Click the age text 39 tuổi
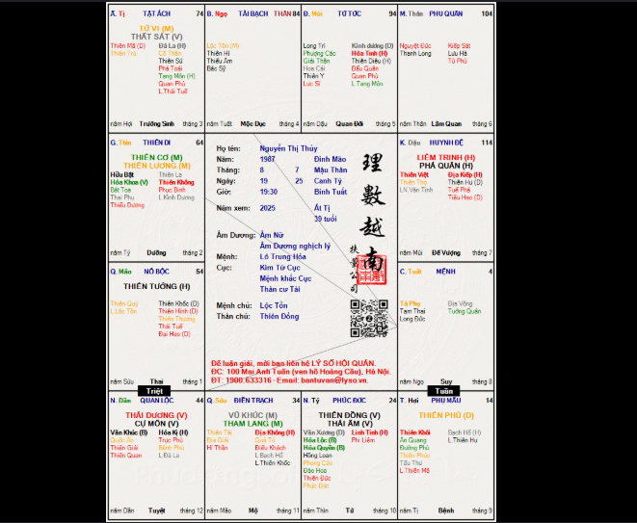The height and width of the screenshot is (523, 637). coord(326,219)
